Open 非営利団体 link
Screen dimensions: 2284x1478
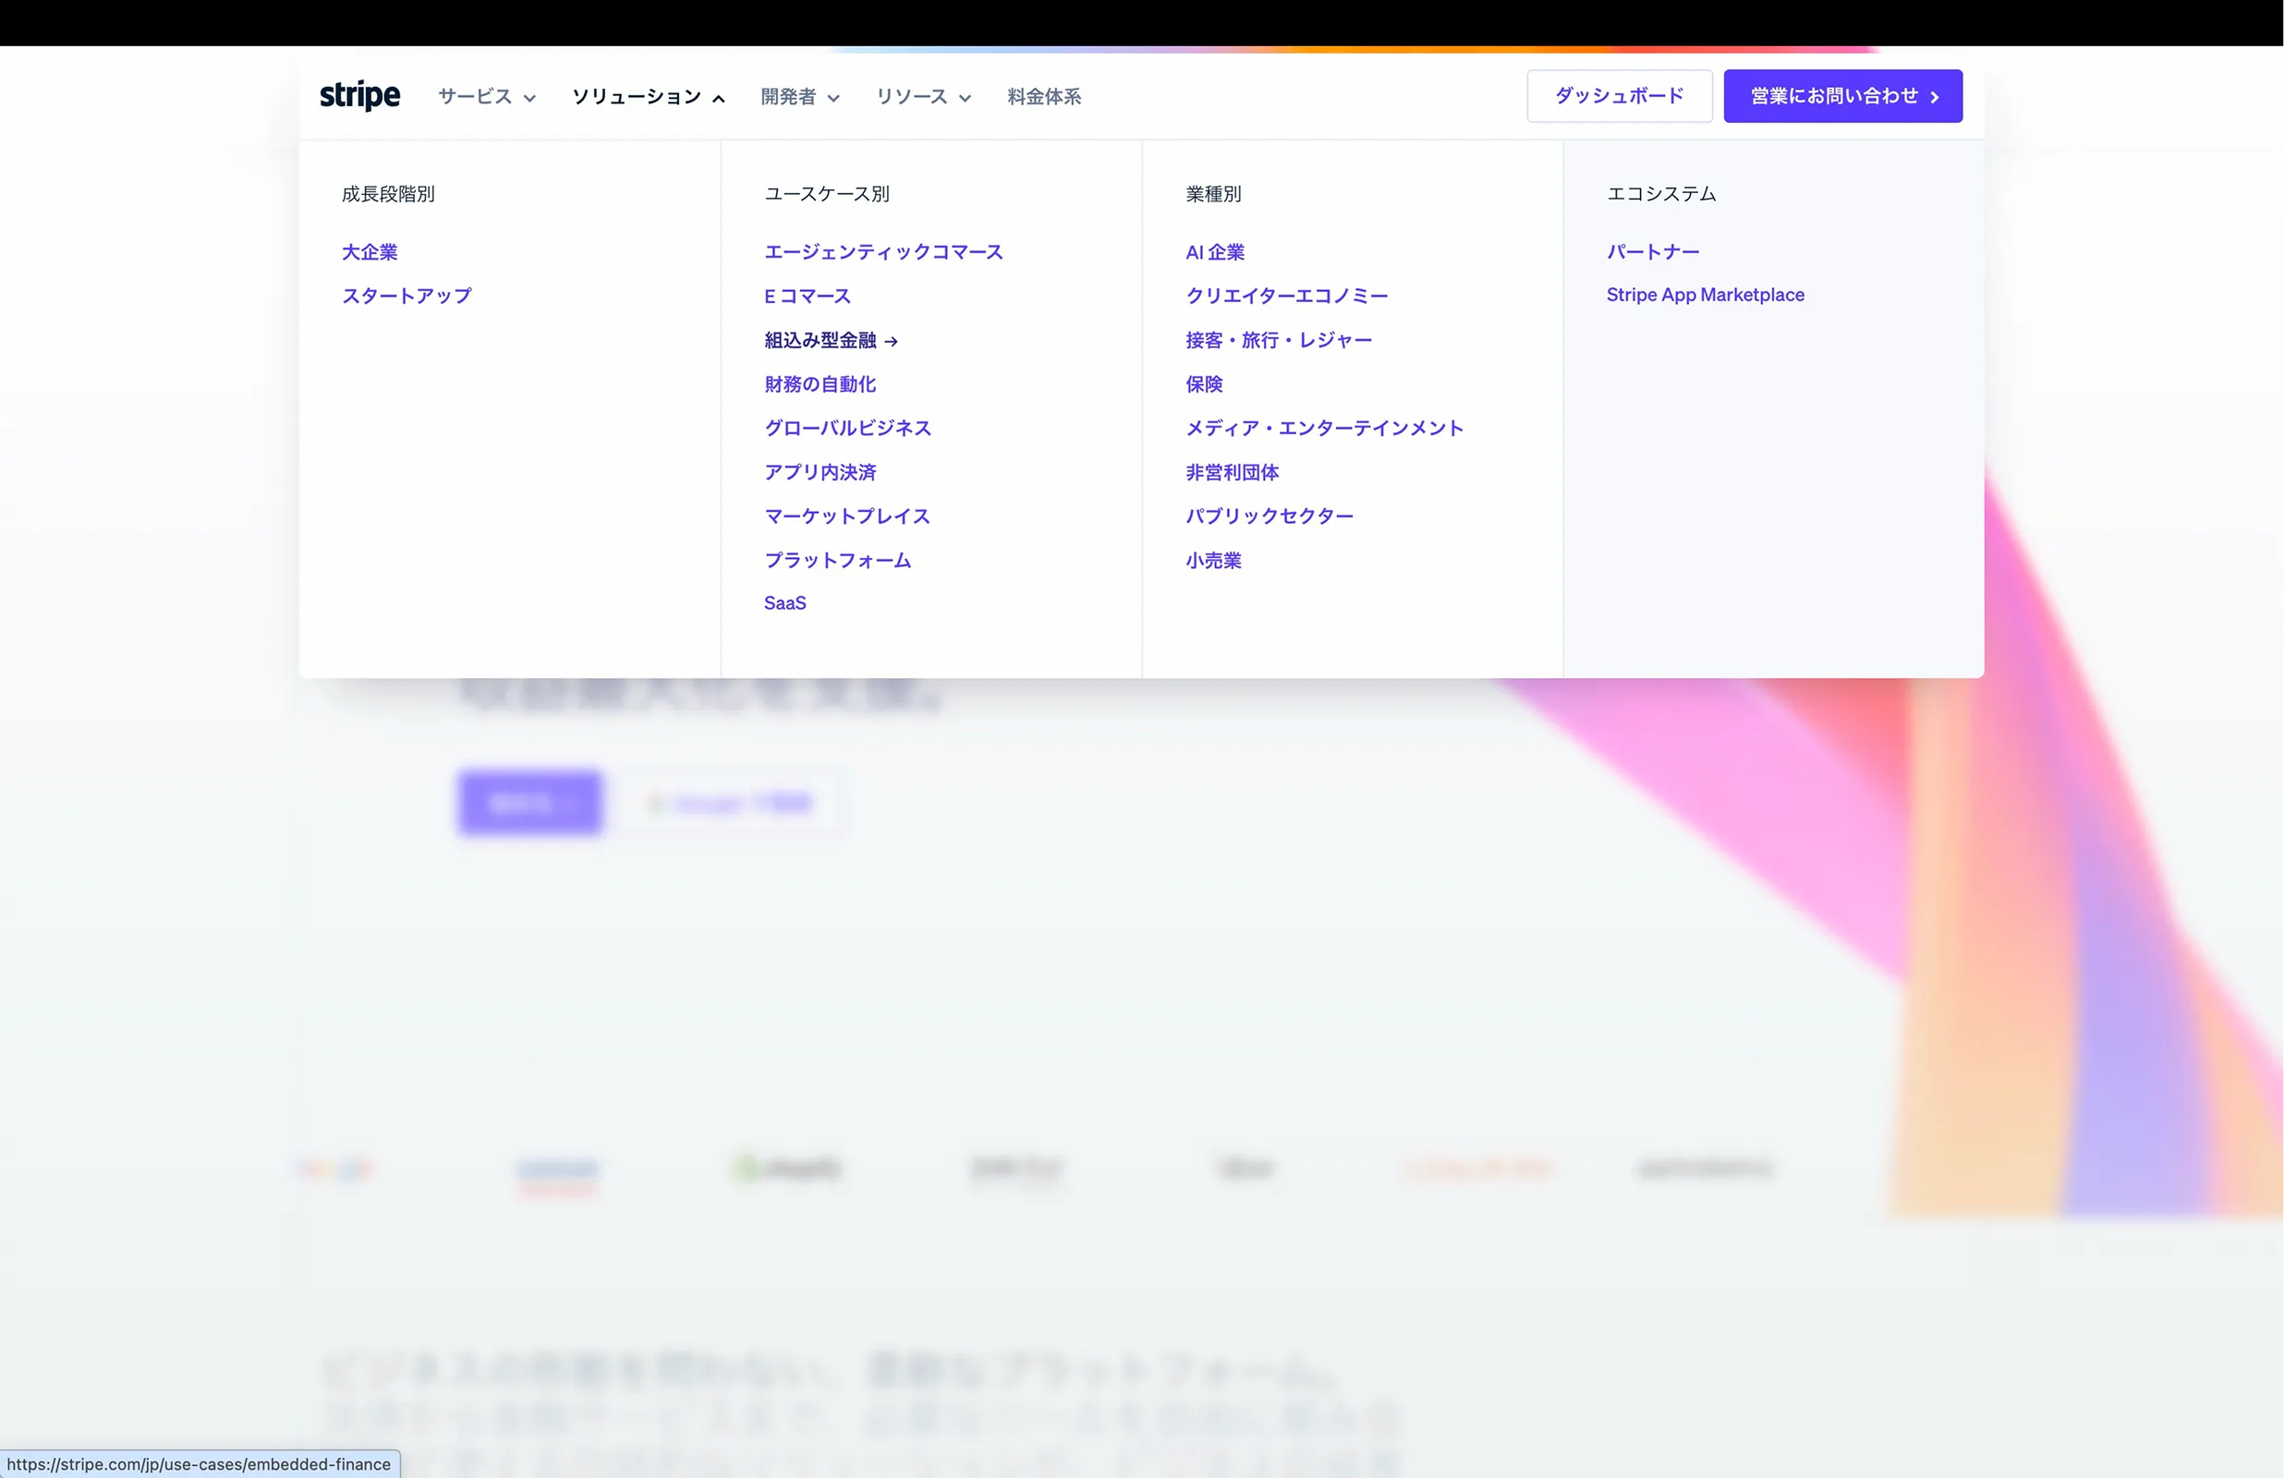[1233, 472]
